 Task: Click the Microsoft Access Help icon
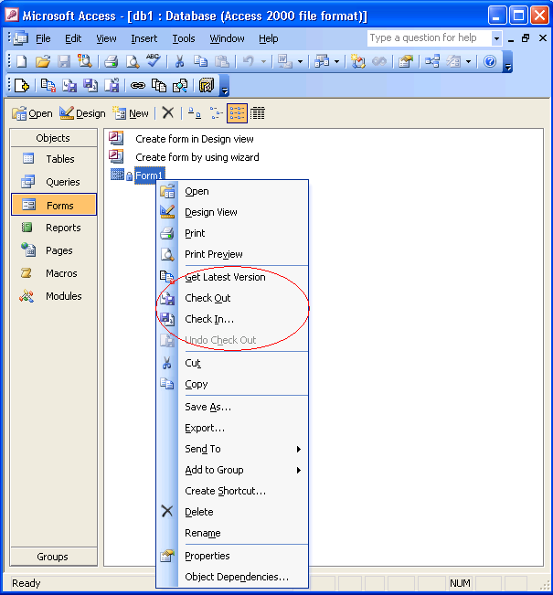tap(490, 62)
